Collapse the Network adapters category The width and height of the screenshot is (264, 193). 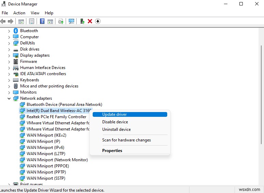[9, 98]
